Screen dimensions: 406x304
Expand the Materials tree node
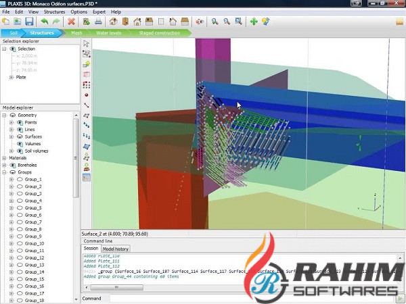click(4, 158)
